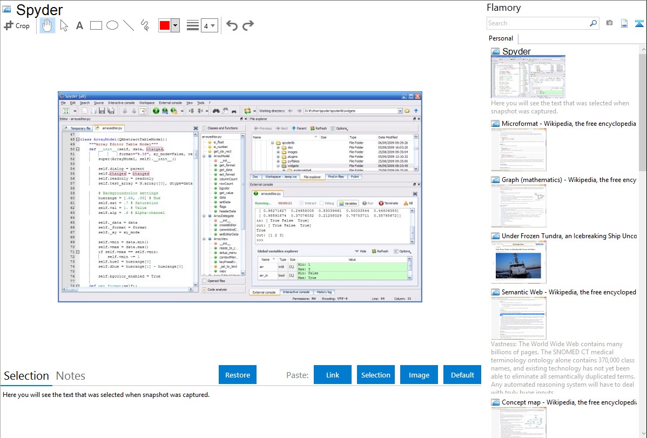Image resolution: width=647 pixels, height=438 pixels.
Task: Click the icon beside Under Frozen Tundra title
Action: 495,235
